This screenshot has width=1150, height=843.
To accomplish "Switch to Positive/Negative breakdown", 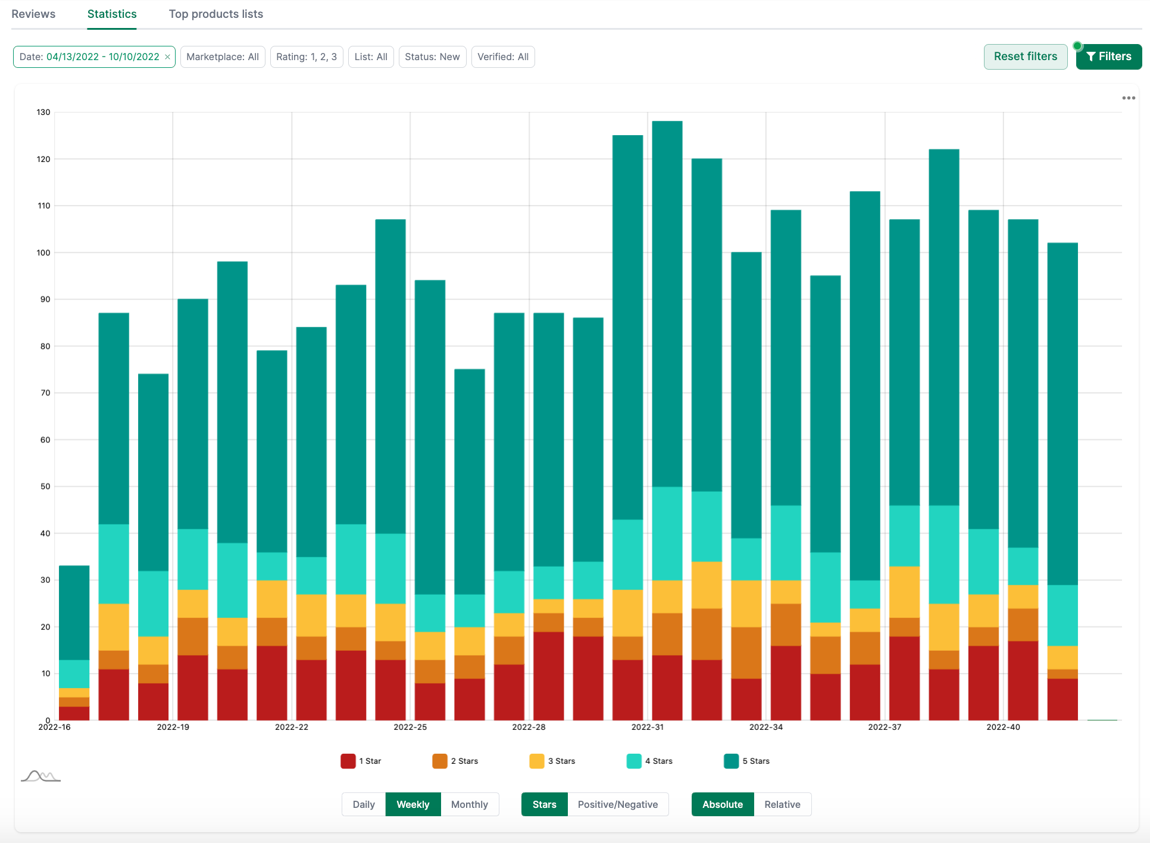I will (618, 804).
